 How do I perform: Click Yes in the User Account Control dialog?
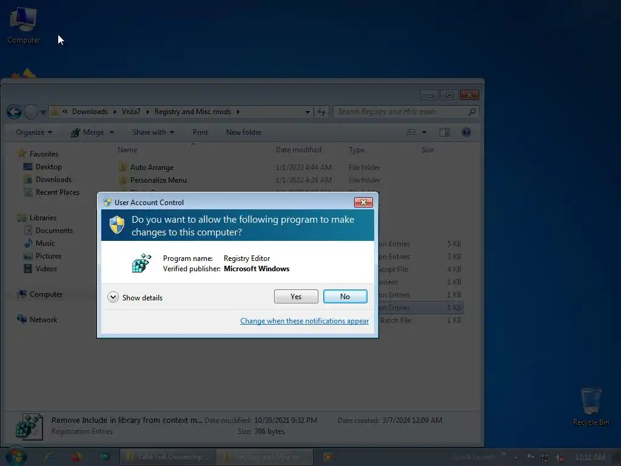[x=296, y=296]
